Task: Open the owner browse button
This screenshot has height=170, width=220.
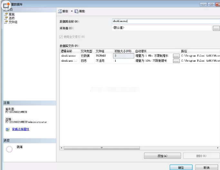Action: pos(216,28)
